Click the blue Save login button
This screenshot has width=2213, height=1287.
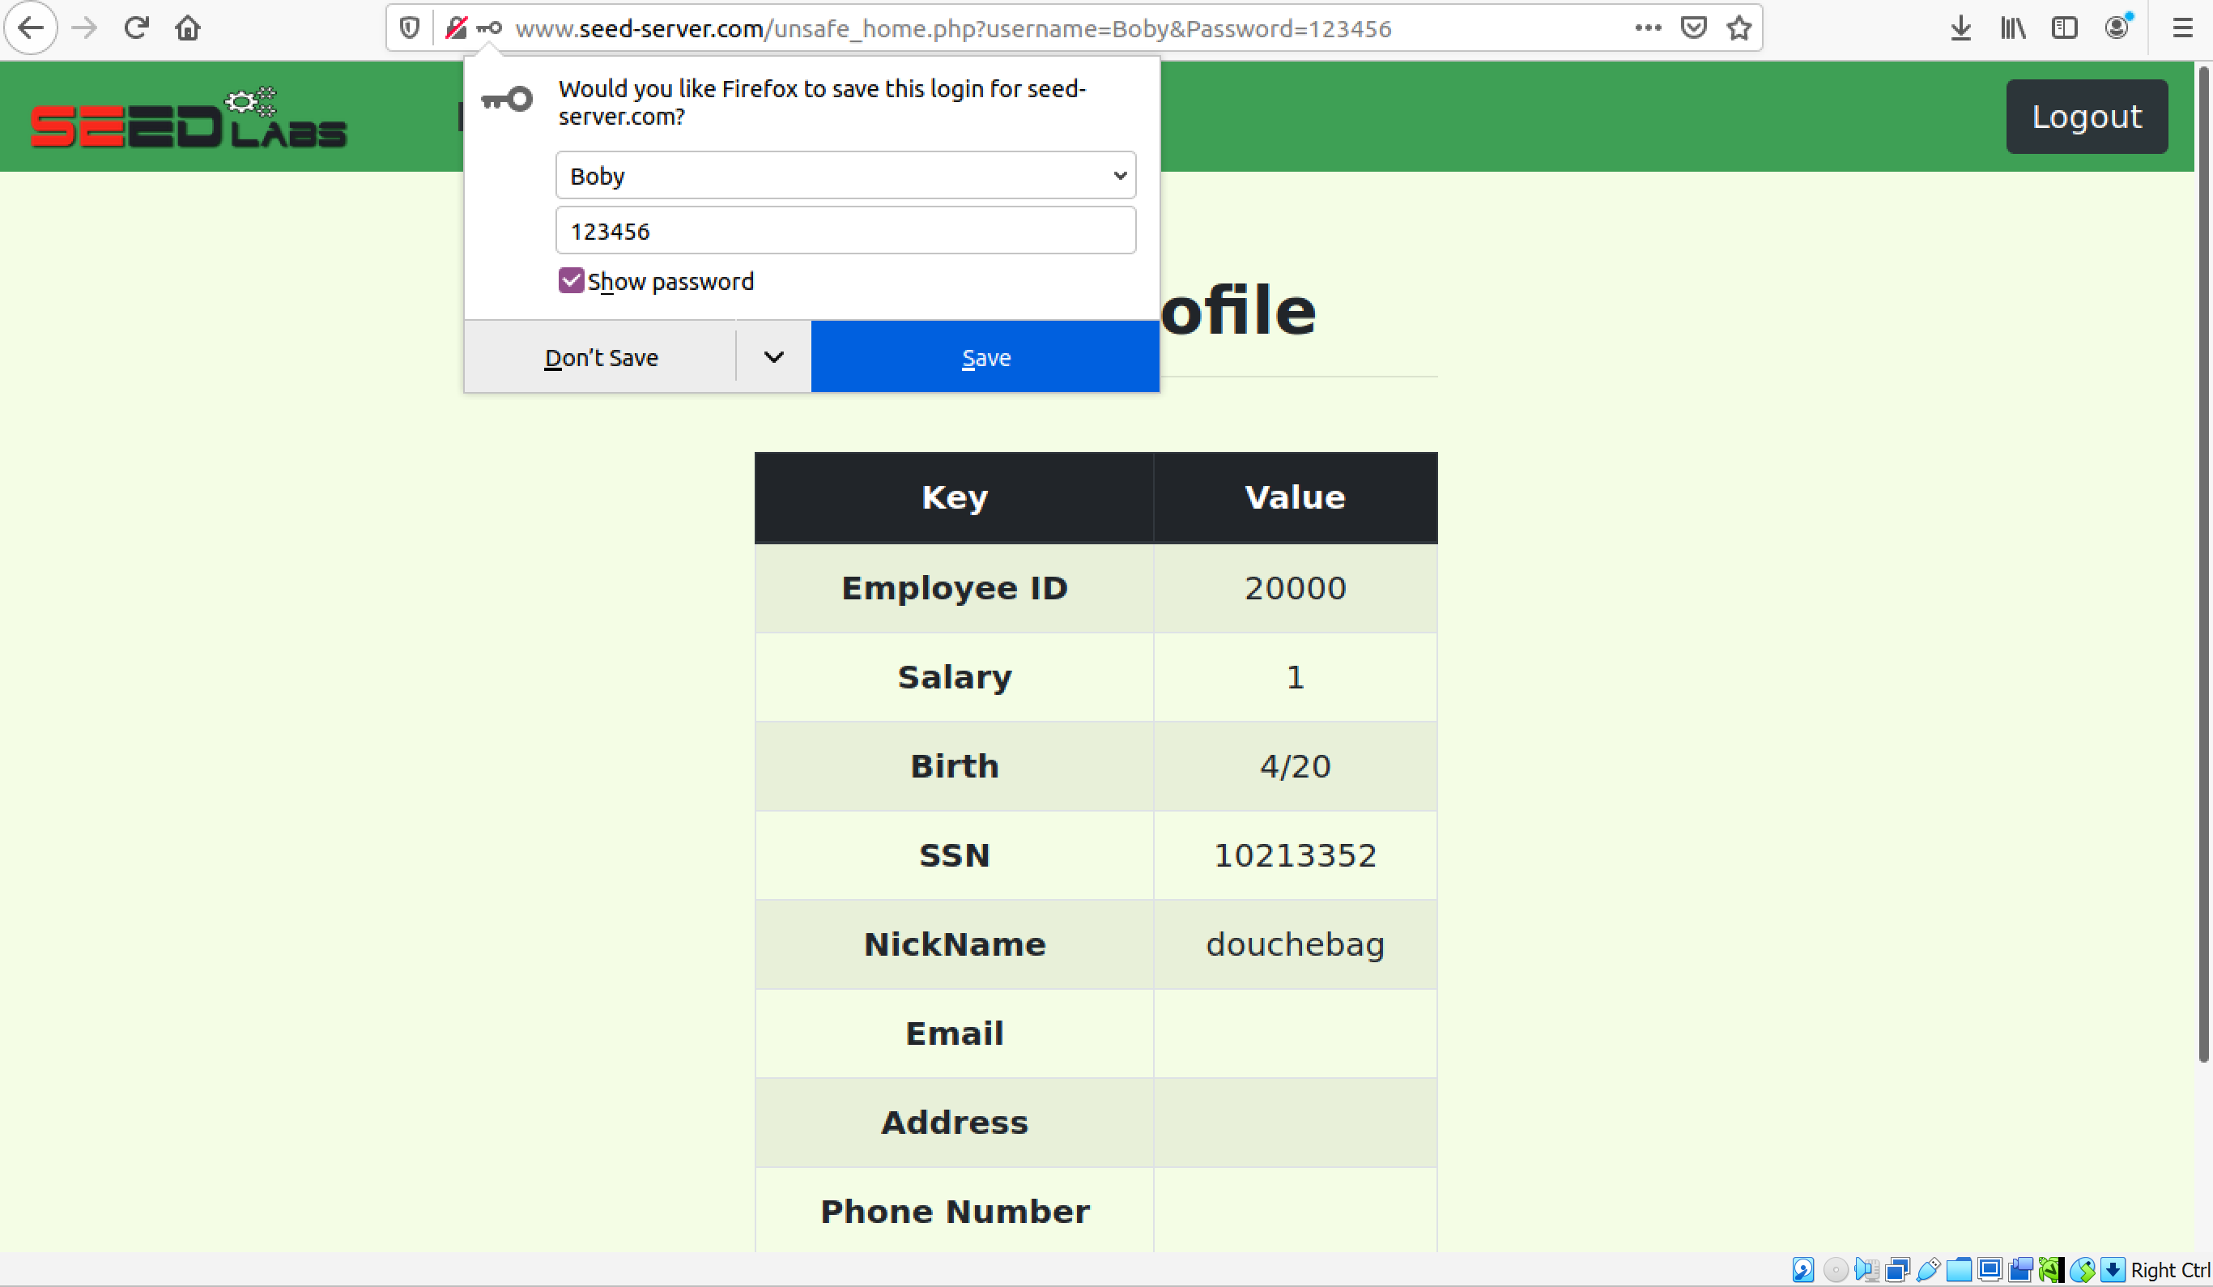point(985,356)
